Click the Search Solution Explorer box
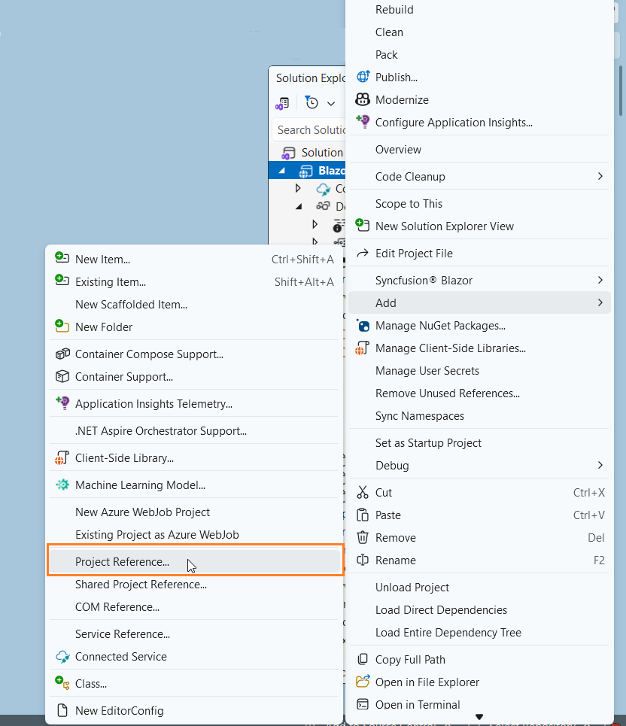Screen dimensions: 626x726 coord(310,129)
